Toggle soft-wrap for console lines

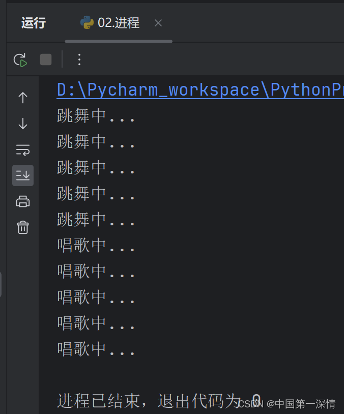pos(22,150)
